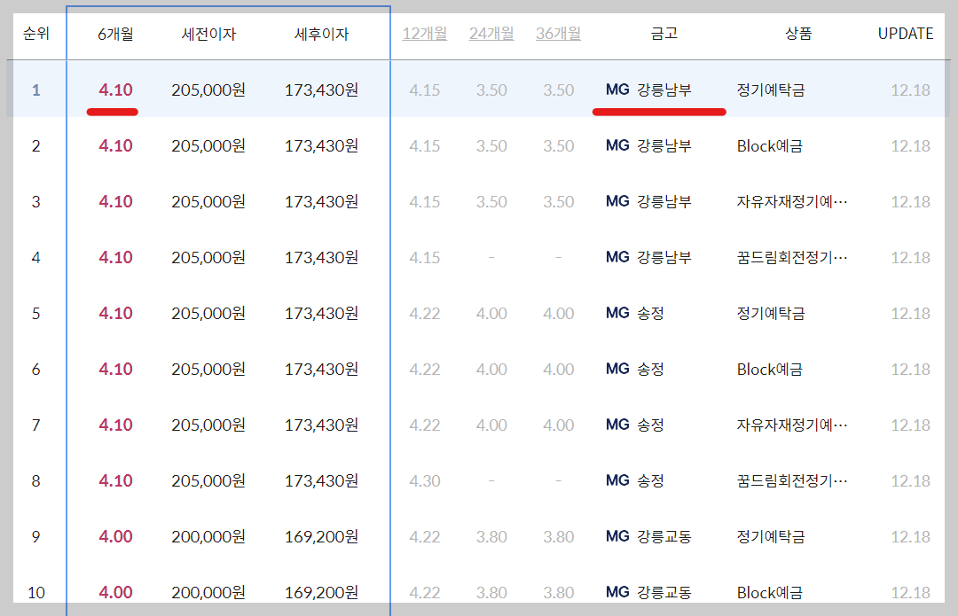Select the 205,000원 세전이자 value in row 1
The height and width of the screenshot is (616, 958).
click(208, 89)
